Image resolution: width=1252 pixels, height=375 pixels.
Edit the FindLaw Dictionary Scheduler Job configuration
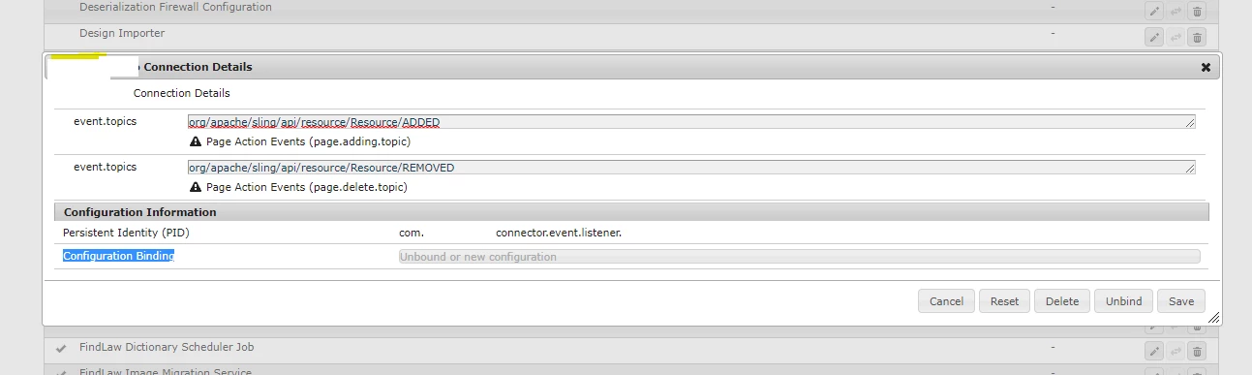pos(1154,351)
